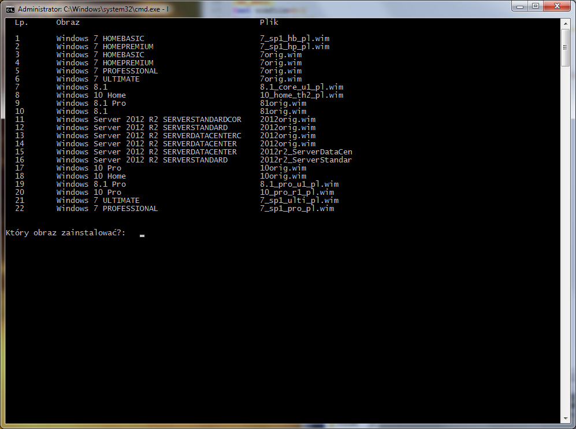Screen dimensions: 576x429
Task: Minimize the Administrator cmd.exe window
Action: [520, 6]
